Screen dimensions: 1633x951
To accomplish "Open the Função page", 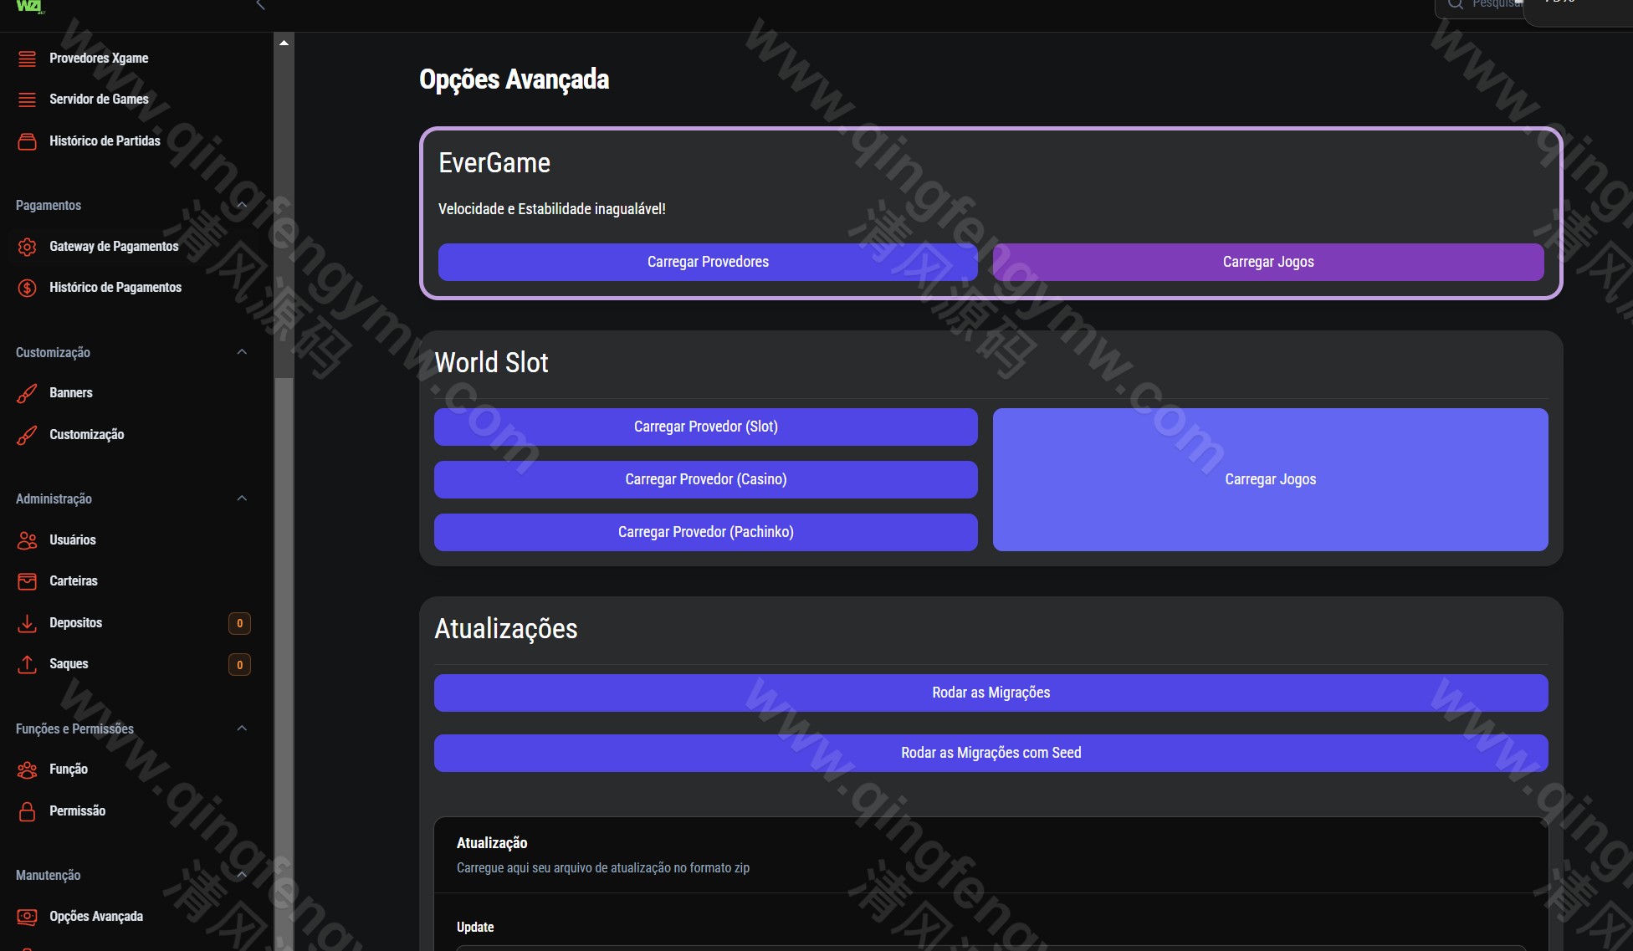I will [69, 769].
